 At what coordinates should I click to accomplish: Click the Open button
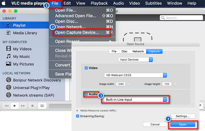pyautogui.click(x=182, y=124)
